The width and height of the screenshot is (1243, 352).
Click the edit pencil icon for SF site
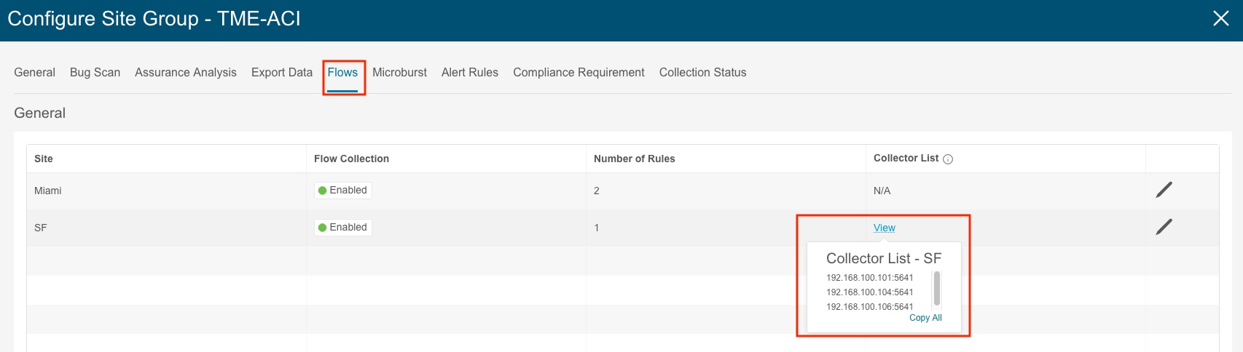coord(1164,227)
